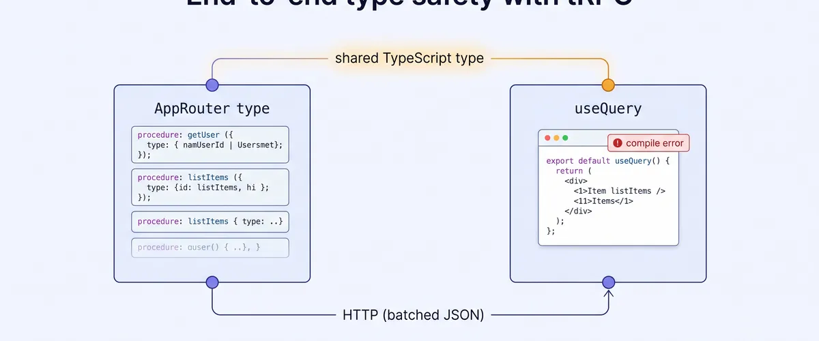The height and width of the screenshot is (341, 819).
Task: Click the yellow minimize dot in code window
Action: (x=556, y=138)
